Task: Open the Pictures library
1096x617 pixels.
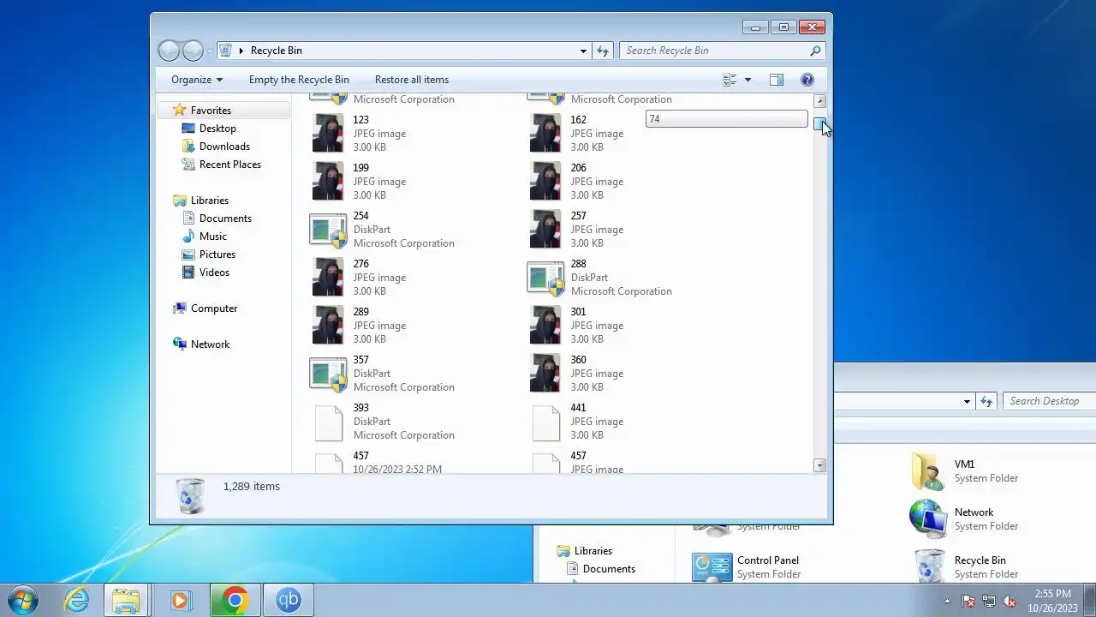Action: click(217, 255)
